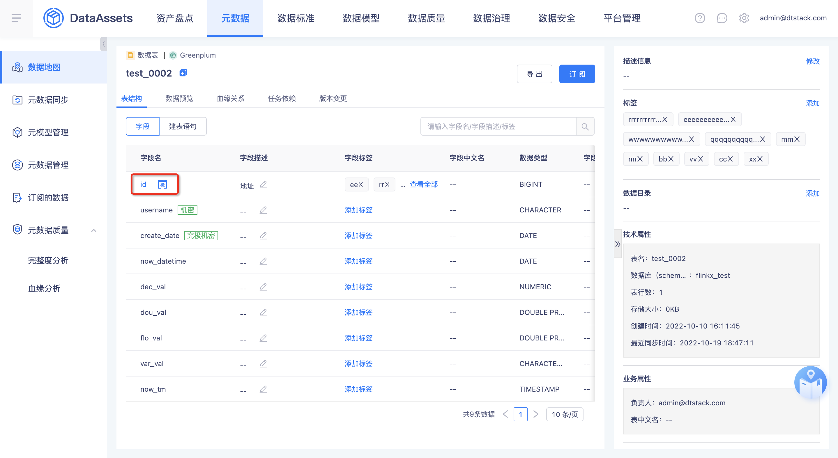
Task: Open 数据模型 top menu
Action: coord(361,18)
